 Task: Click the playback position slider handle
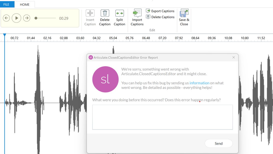36,18
